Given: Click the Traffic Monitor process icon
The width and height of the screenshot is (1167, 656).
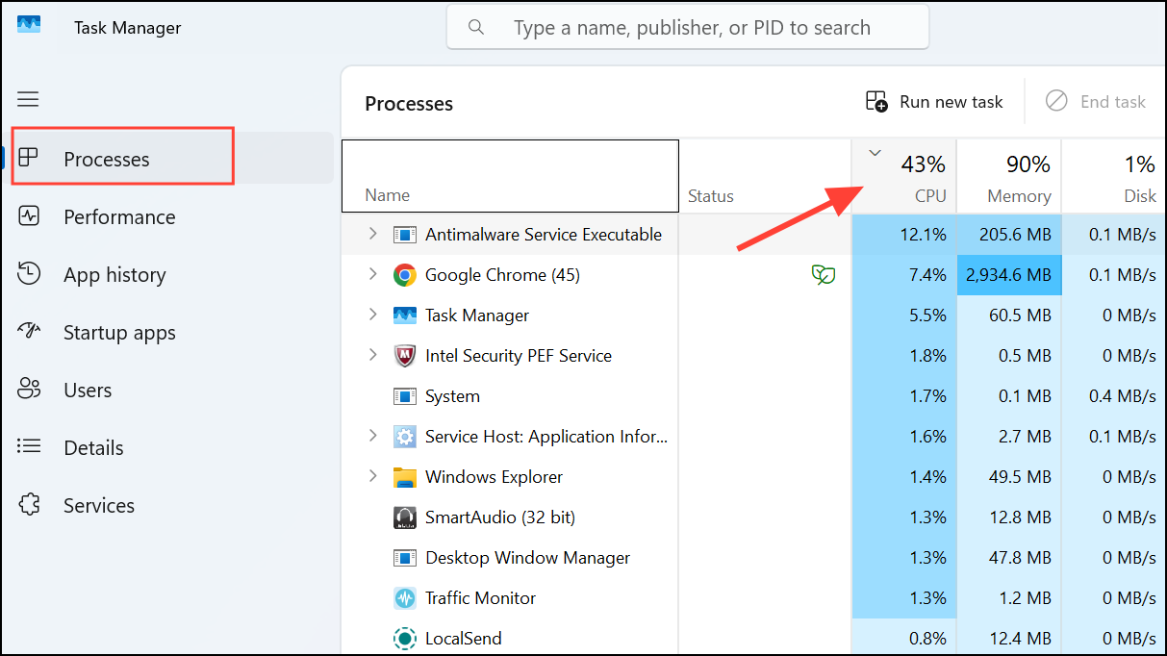Looking at the screenshot, I should (x=404, y=597).
